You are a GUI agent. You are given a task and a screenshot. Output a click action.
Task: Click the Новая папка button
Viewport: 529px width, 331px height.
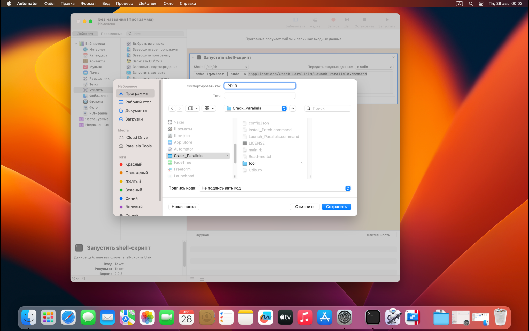point(184,207)
